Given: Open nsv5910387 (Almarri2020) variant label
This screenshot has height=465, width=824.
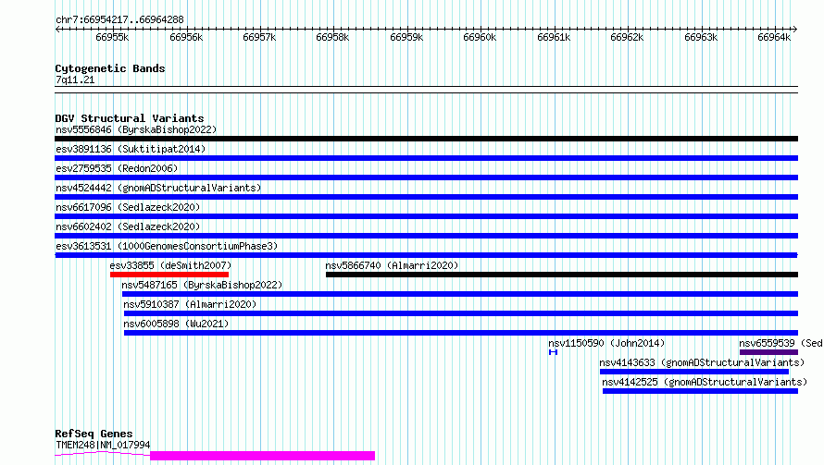Looking at the screenshot, I should coord(190,304).
